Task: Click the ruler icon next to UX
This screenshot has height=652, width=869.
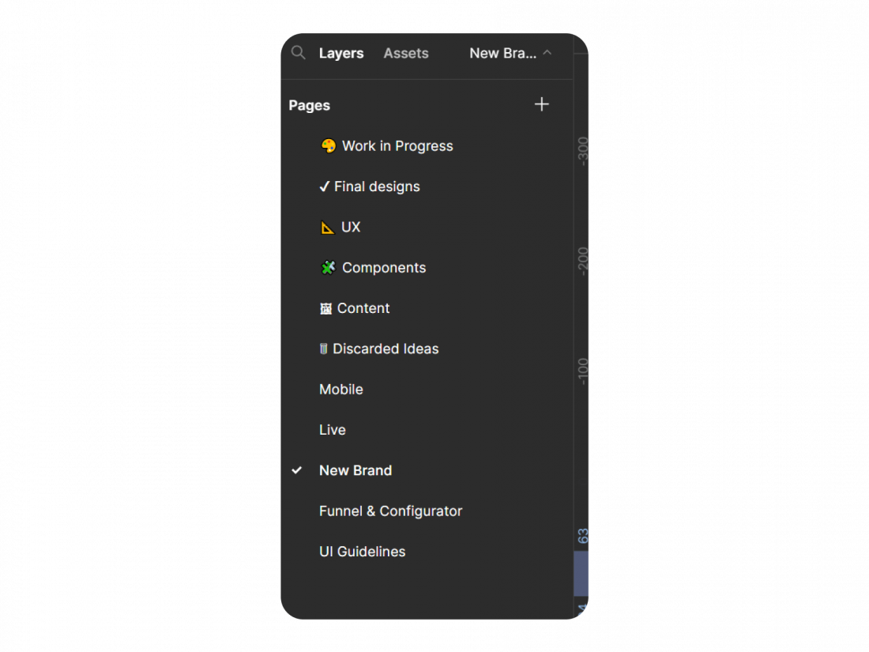Action: tap(327, 228)
